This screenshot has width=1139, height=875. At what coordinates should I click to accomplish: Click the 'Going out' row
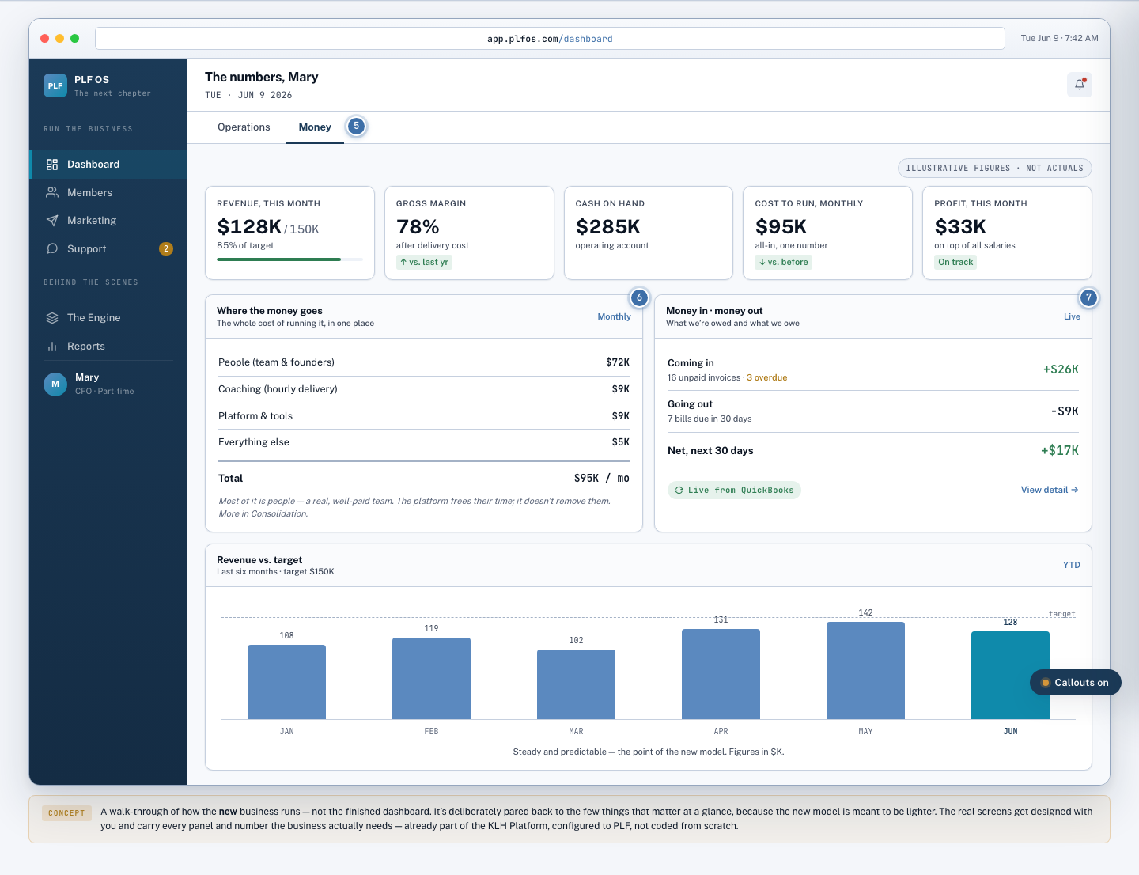[x=873, y=411]
